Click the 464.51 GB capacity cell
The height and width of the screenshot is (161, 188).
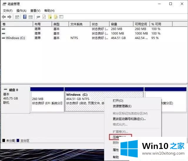(118, 38)
